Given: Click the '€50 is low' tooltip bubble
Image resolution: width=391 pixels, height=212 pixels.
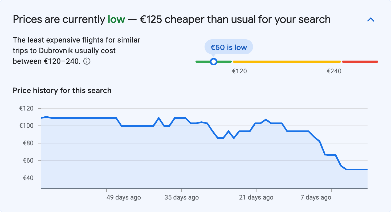Looking at the screenshot, I should point(229,47).
